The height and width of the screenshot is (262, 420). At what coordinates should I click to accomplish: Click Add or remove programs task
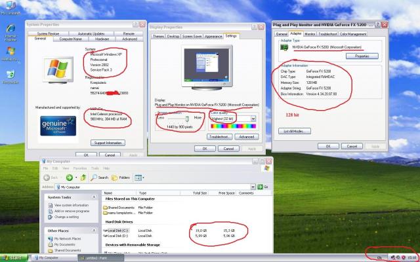point(69,211)
